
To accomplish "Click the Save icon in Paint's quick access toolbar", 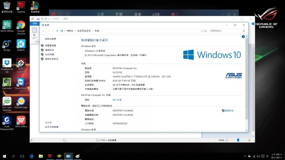I will 38,19.
